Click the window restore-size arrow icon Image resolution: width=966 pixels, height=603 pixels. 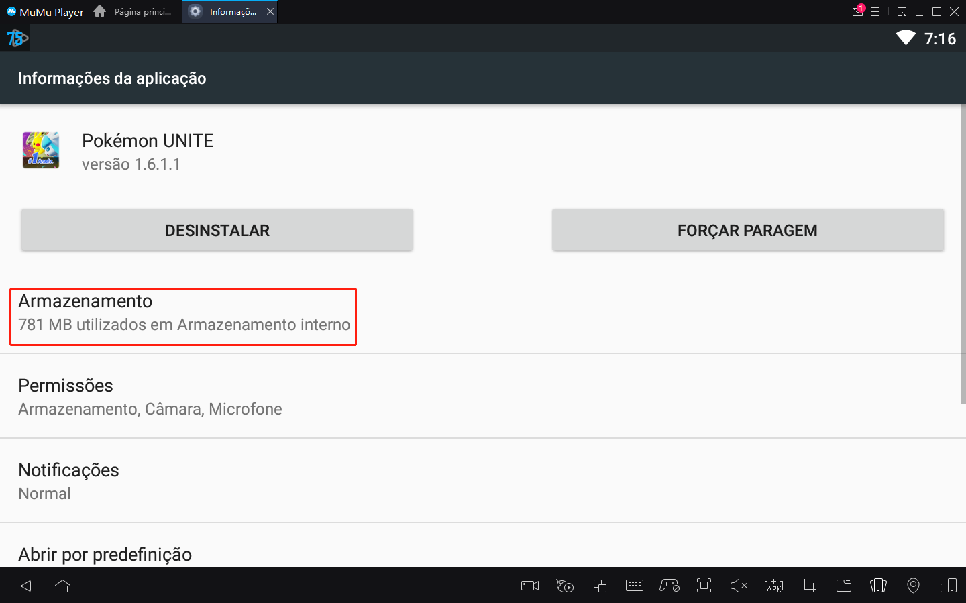click(x=902, y=12)
